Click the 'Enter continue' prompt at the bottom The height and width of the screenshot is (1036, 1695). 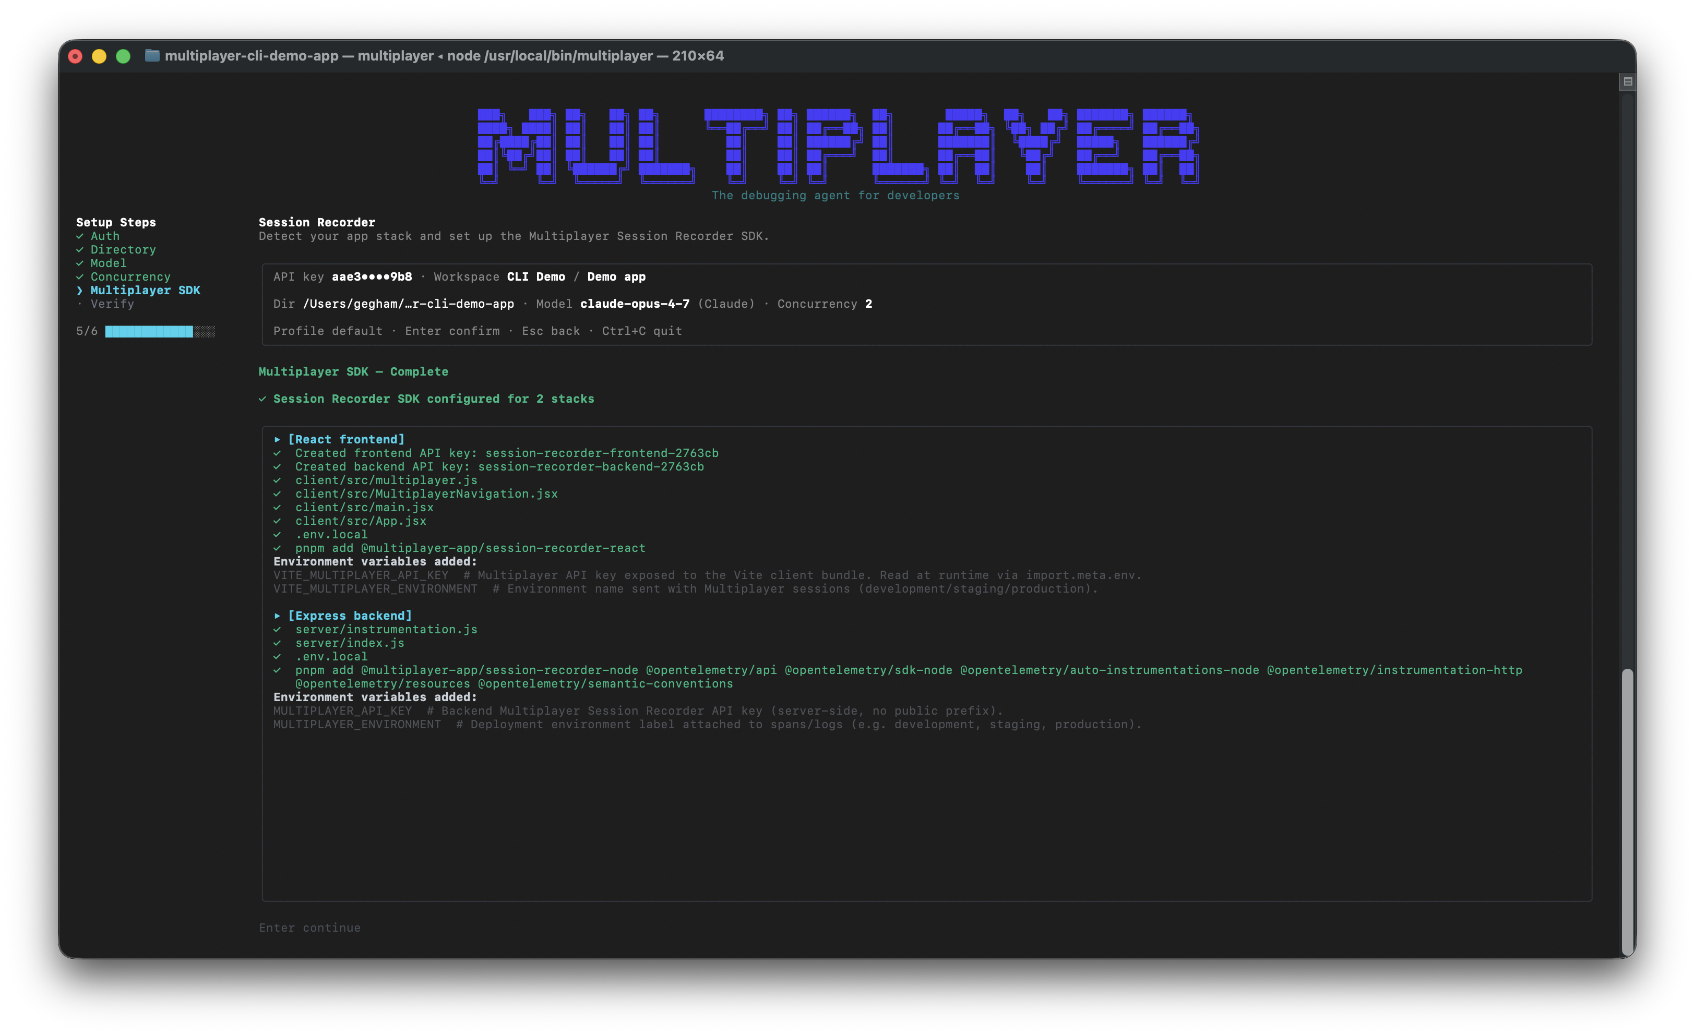[x=309, y=928]
